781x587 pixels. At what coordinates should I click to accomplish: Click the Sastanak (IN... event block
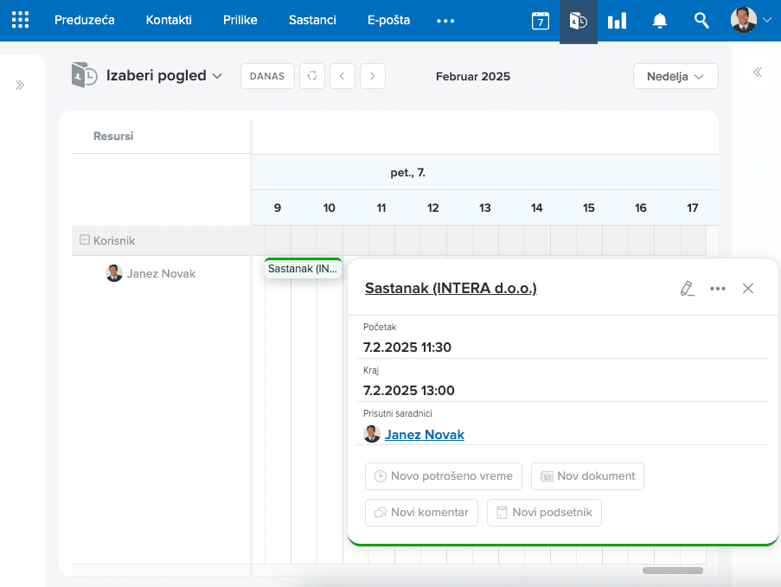coord(303,268)
